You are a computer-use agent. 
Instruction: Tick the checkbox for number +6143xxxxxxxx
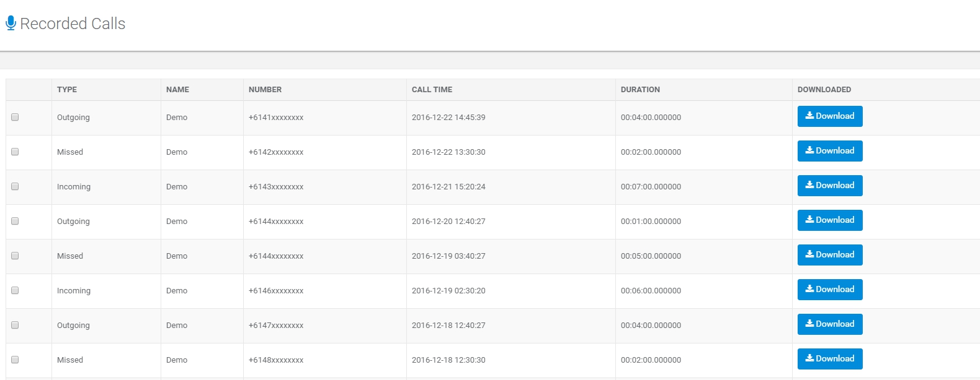coord(15,186)
